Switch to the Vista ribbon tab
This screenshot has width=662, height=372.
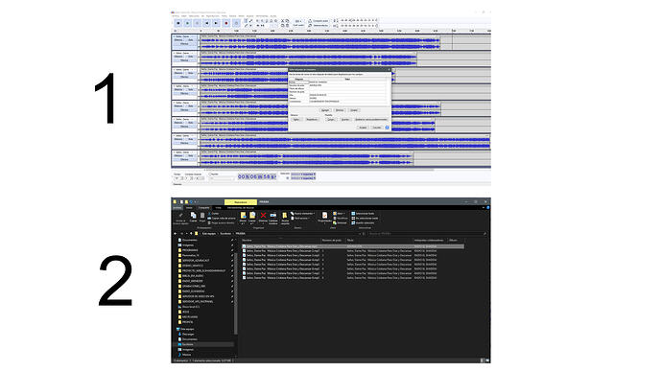[219, 207]
